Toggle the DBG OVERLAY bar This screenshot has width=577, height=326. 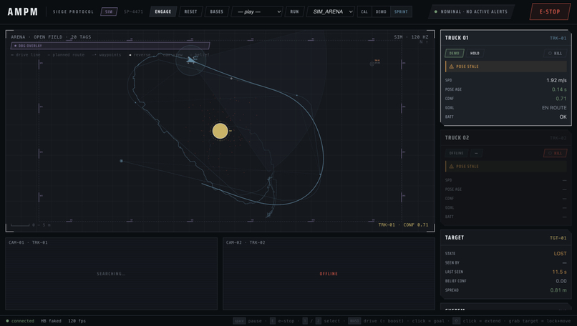pos(110,46)
